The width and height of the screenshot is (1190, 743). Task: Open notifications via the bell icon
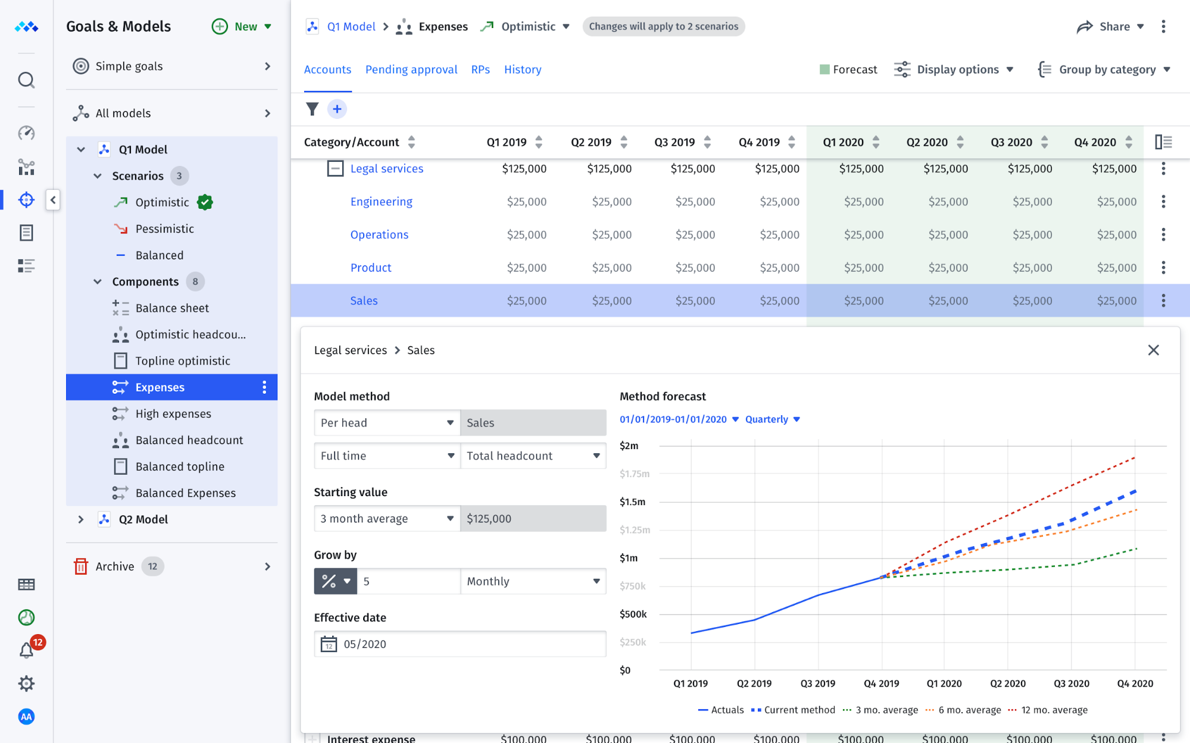pos(26,650)
